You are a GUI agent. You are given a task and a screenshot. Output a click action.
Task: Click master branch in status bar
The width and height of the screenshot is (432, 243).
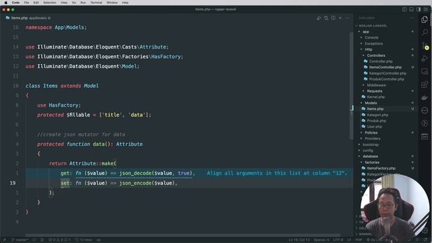(20, 240)
